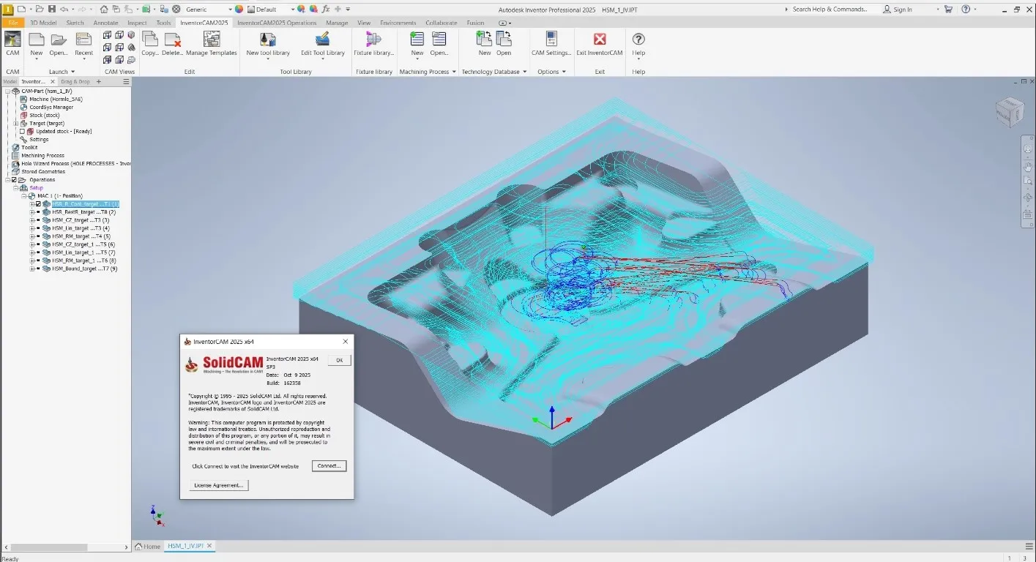Open the Fixture library tool
This screenshot has width=1036, height=562.
pos(373,40)
